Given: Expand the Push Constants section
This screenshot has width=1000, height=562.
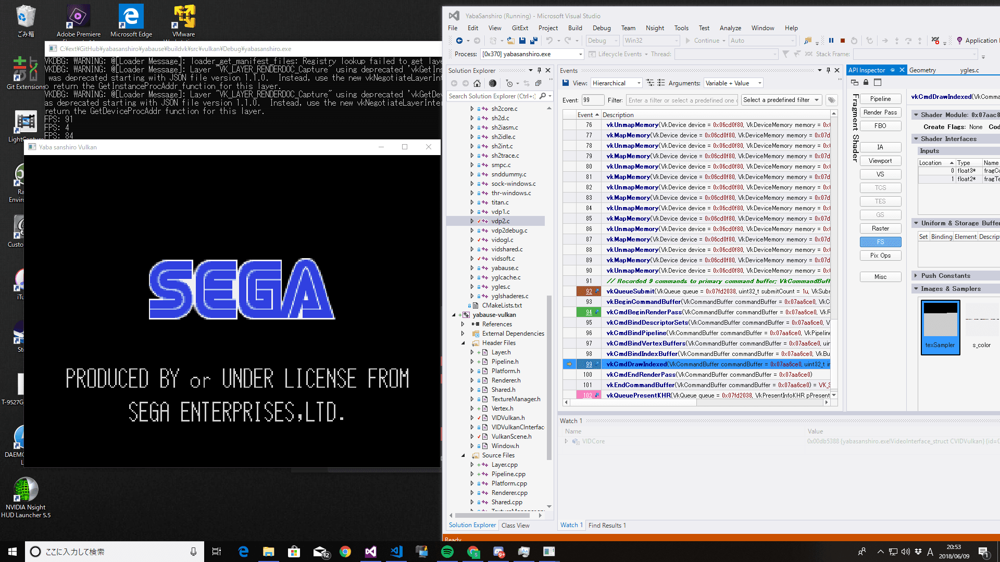Looking at the screenshot, I should [x=916, y=276].
